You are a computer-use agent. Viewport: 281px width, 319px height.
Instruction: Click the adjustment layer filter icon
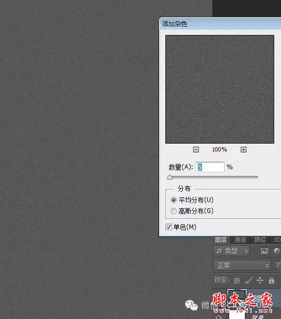277,251
